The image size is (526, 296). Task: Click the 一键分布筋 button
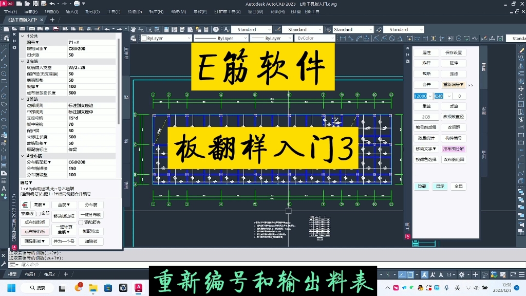pyautogui.click(x=91, y=214)
